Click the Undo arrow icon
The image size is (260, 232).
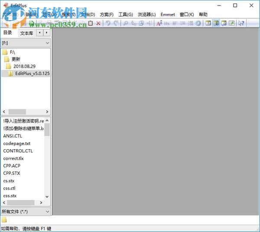(x=108, y=23)
